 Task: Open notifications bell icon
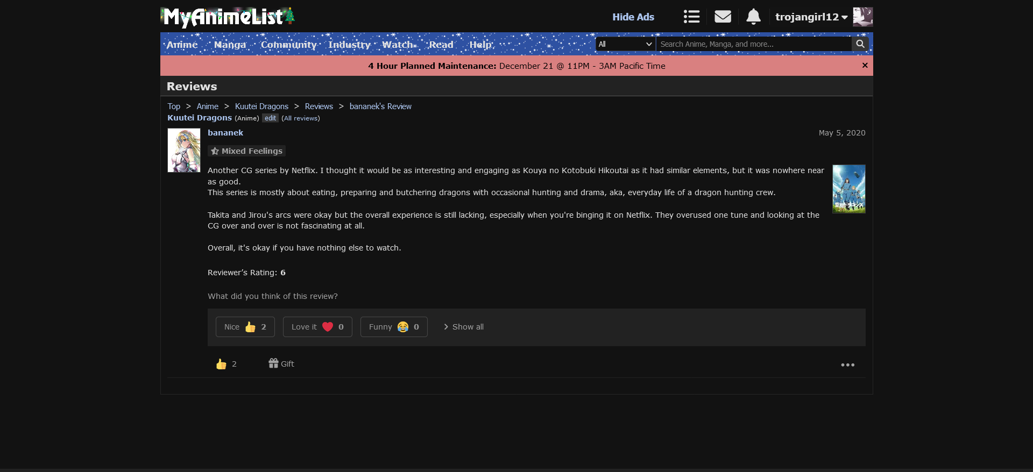pos(753,17)
